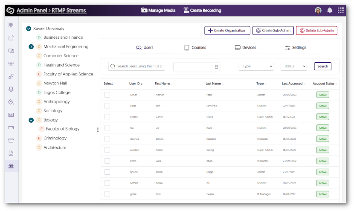Viewport: 354px width, 211px height.
Task: Click Create Recording in top bar
Action: (202, 10)
